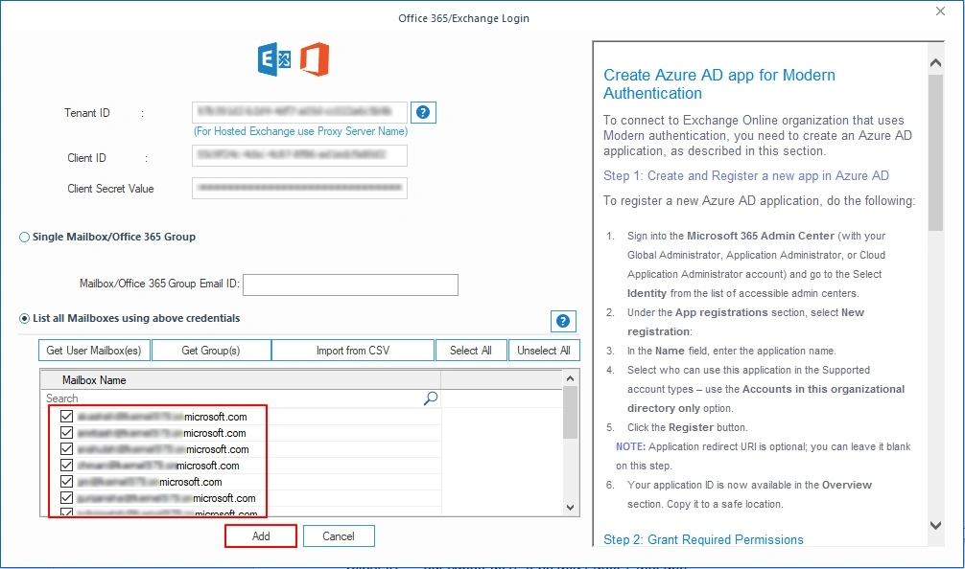
Task: Open help beside 'List all Mailboxes' option
Action: [x=563, y=321]
